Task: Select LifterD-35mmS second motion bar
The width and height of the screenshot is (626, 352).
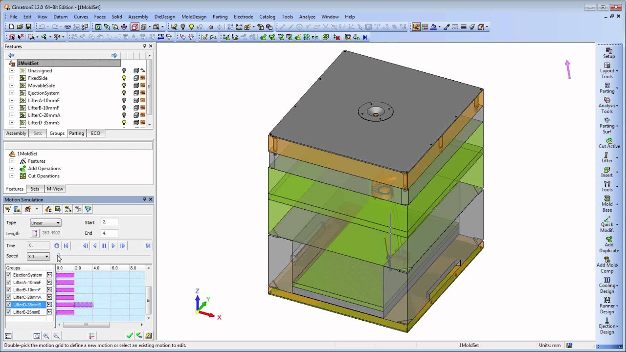Action: coord(83,305)
